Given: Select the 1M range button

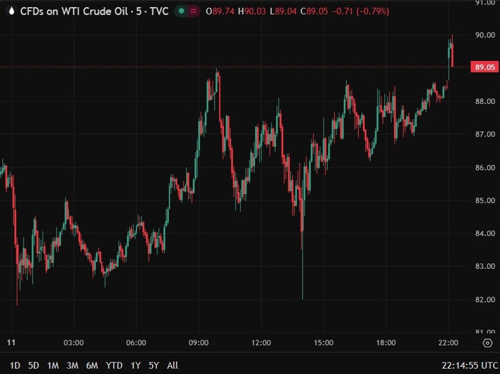Looking at the screenshot, I should coord(53,365).
